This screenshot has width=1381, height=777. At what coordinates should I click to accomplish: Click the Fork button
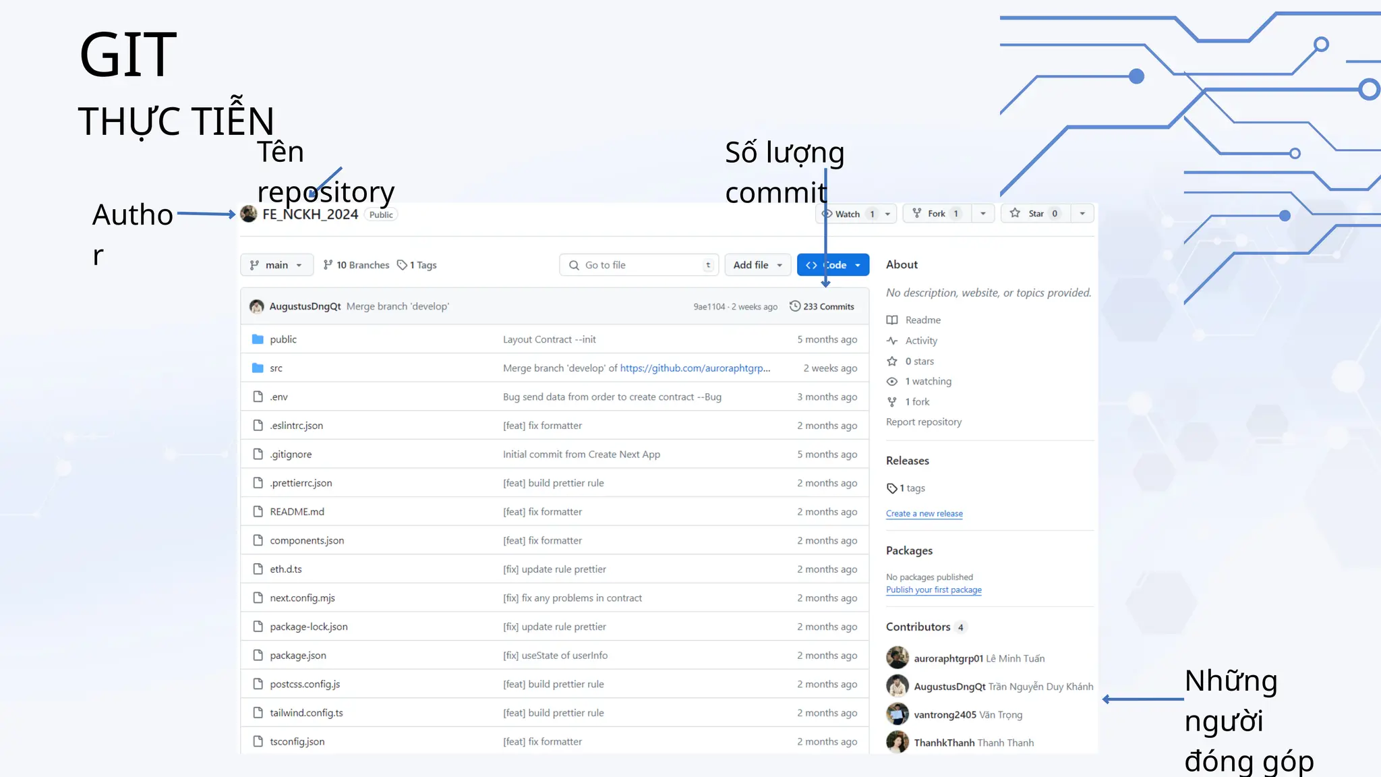click(x=937, y=214)
